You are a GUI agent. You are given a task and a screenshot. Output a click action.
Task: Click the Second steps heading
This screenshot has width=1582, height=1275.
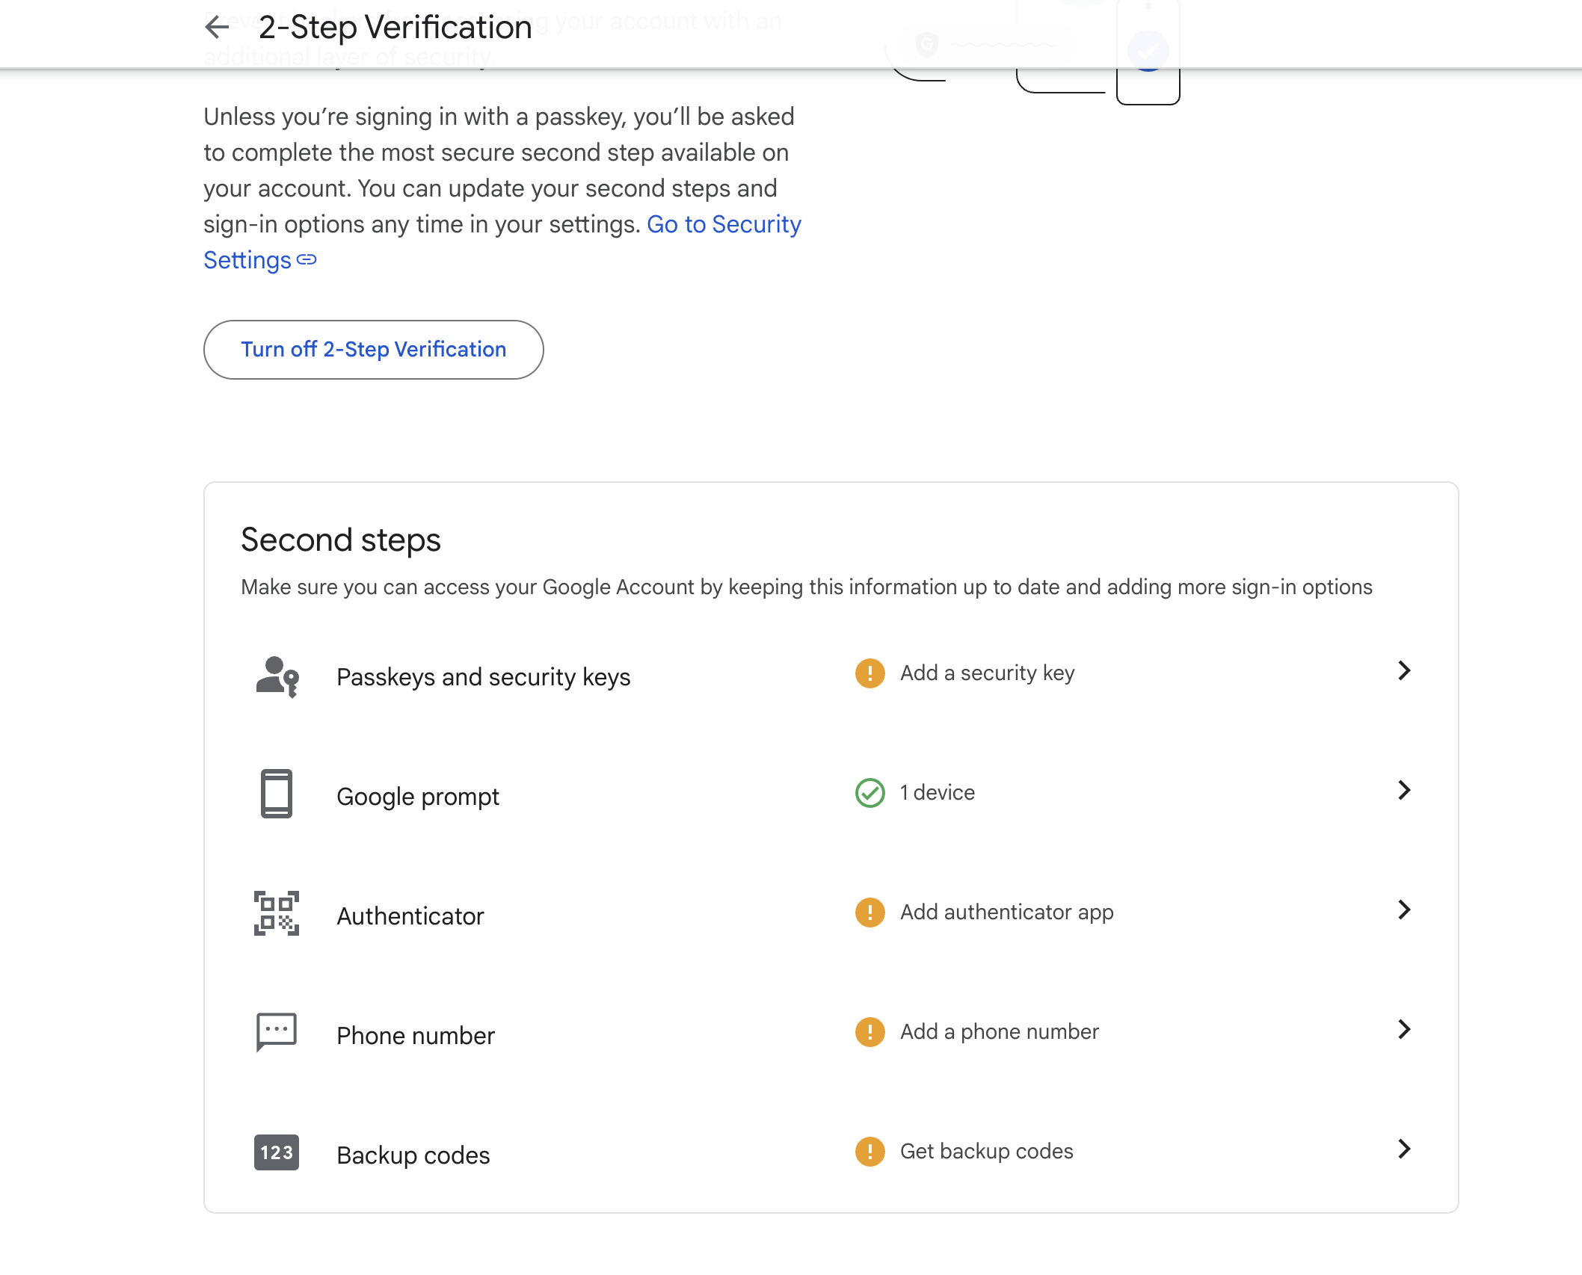[x=341, y=540]
